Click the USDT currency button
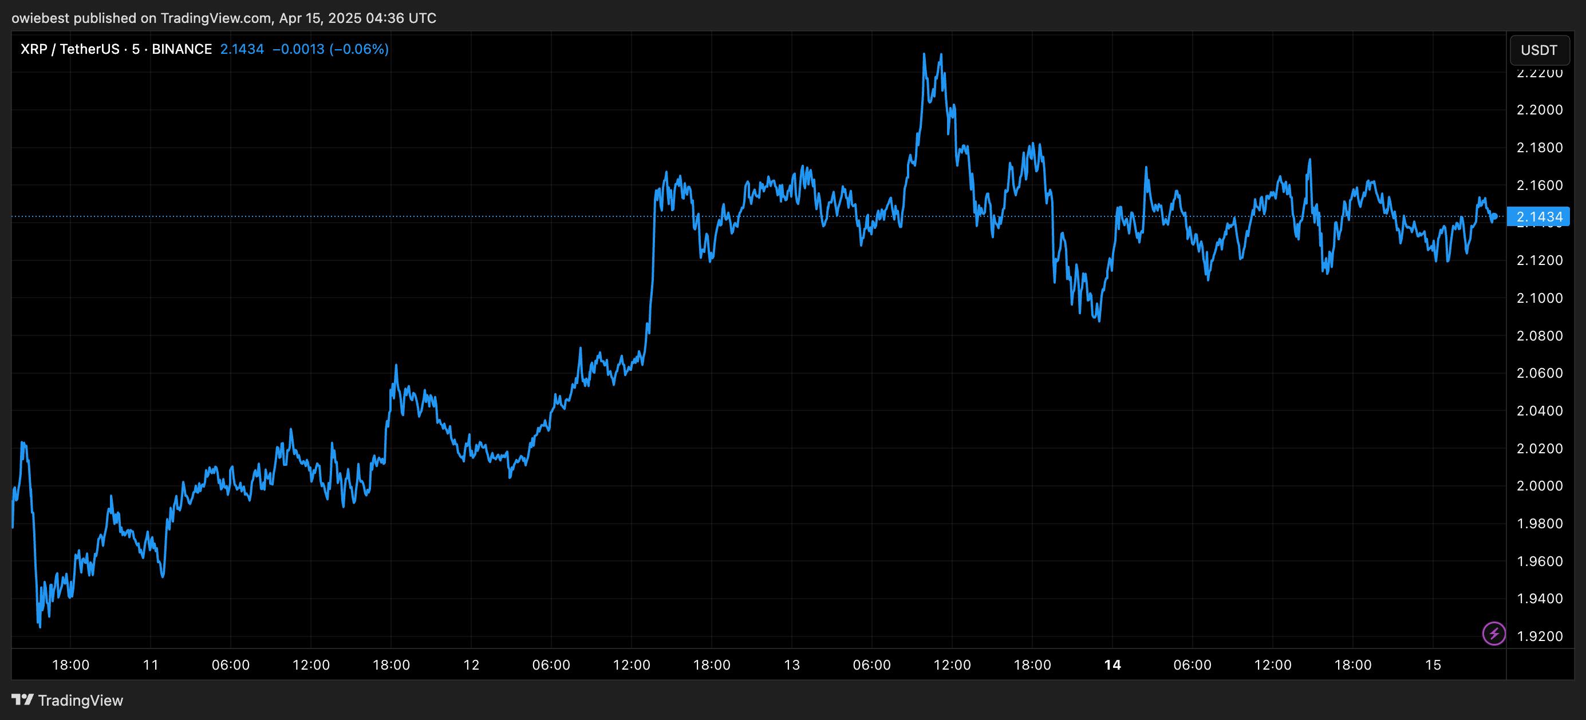The width and height of the screenshot is (1586, 720). [1539, 50]
